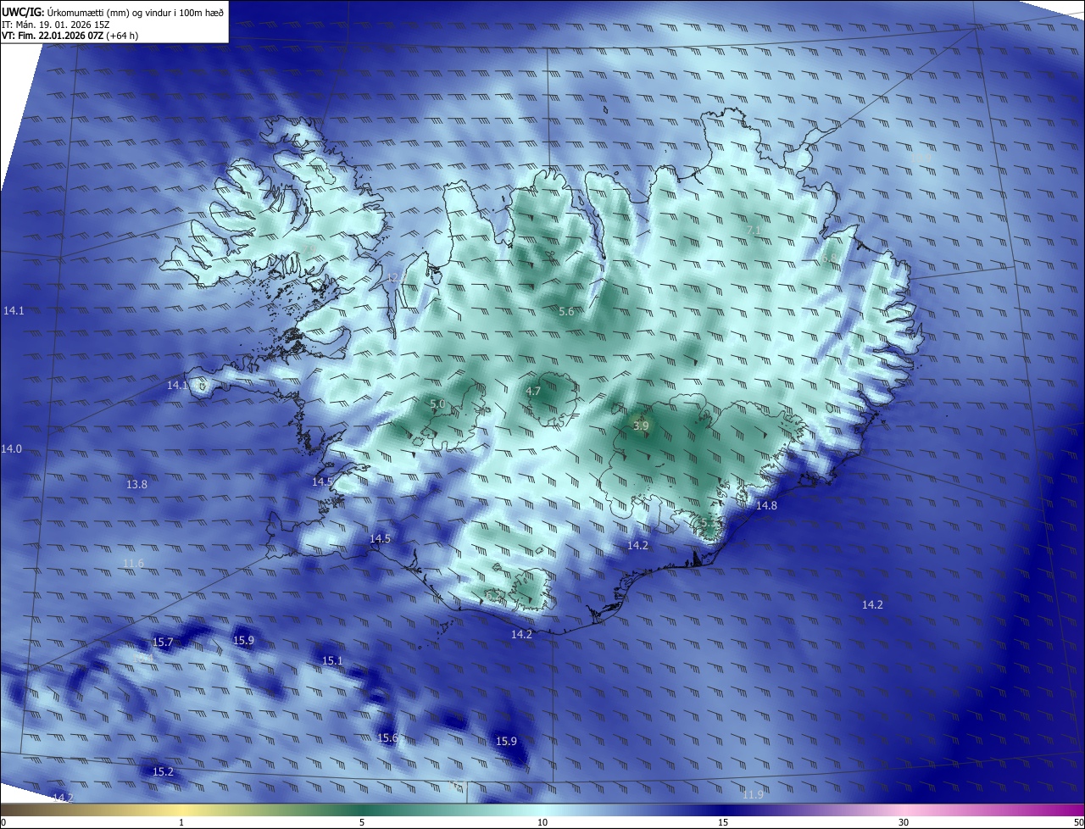Click the 15.1 value over the ocean
The height and width of the screenshot is (829, 1085).
coord(332,661)
